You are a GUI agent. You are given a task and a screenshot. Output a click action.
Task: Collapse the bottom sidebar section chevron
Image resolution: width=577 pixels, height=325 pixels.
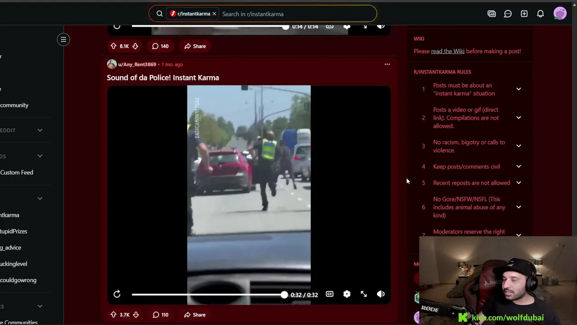pyautogui.click(x=40, y=306)
